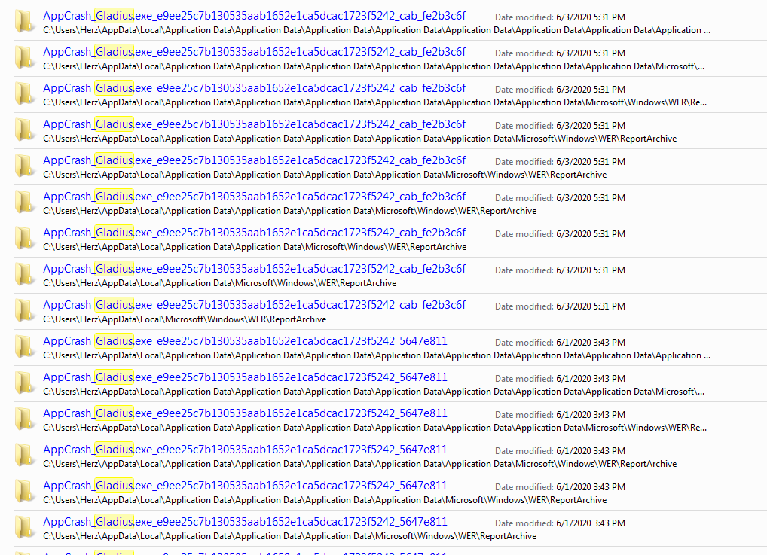Open 5647e811 AppCrash_Gladius link with five 'Application Data' path

245,450
